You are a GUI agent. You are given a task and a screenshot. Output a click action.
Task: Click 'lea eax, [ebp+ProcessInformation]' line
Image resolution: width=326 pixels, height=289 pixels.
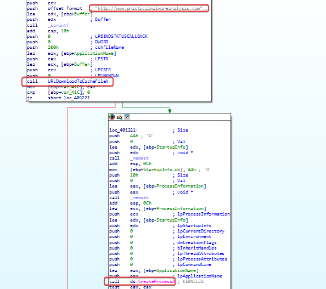[158, 186]
